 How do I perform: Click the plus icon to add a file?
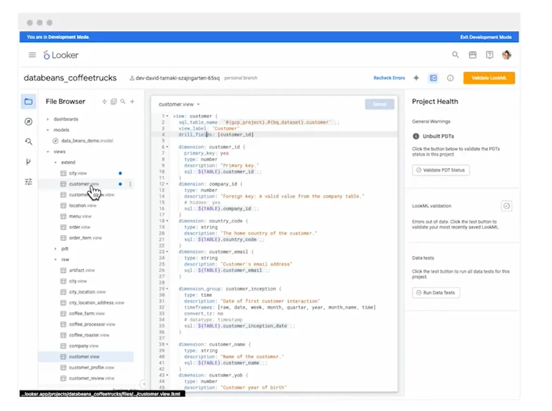coord(132,101)
